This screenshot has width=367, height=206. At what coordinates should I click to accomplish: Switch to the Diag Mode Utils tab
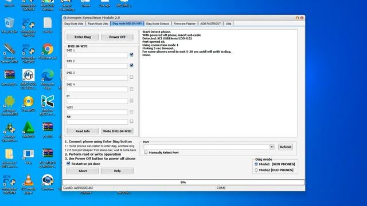point(74,23)
